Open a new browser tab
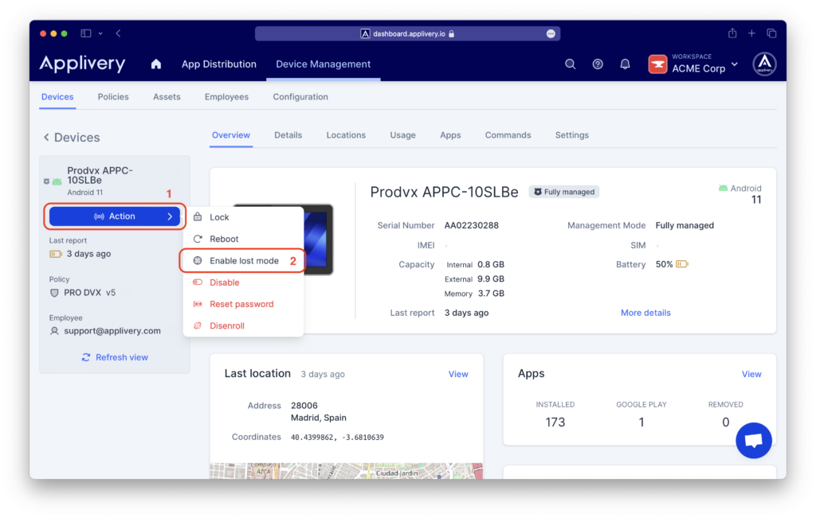 (751, 33)
